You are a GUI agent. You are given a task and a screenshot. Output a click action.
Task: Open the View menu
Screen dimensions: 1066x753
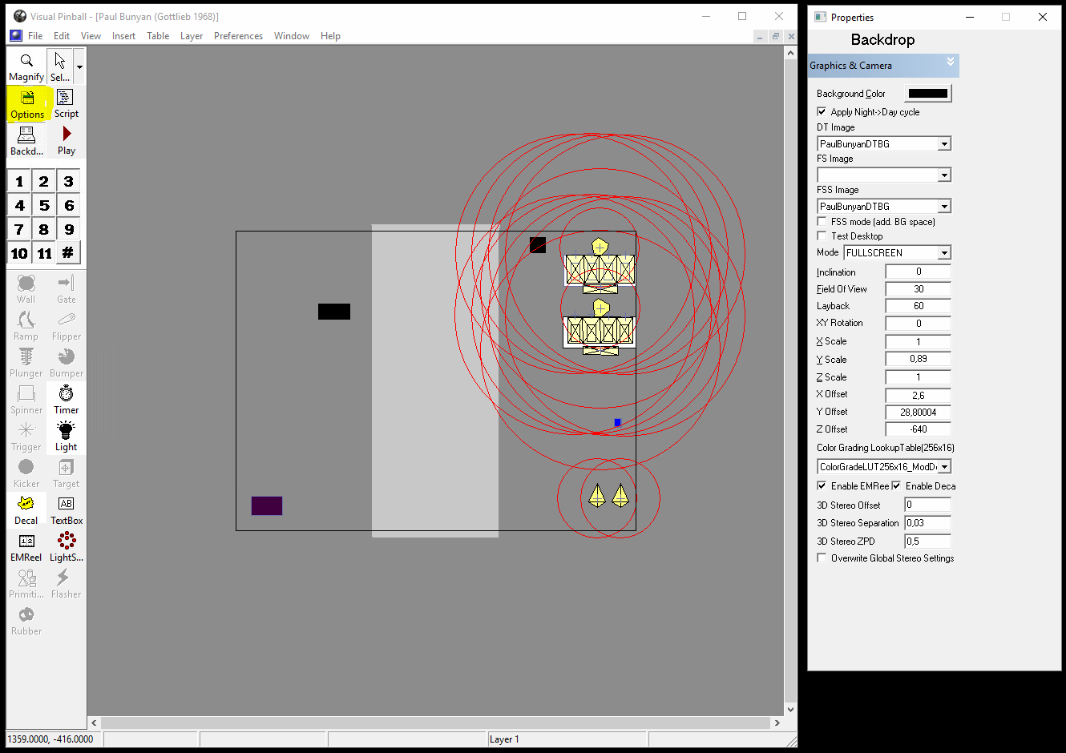point(91,36)
